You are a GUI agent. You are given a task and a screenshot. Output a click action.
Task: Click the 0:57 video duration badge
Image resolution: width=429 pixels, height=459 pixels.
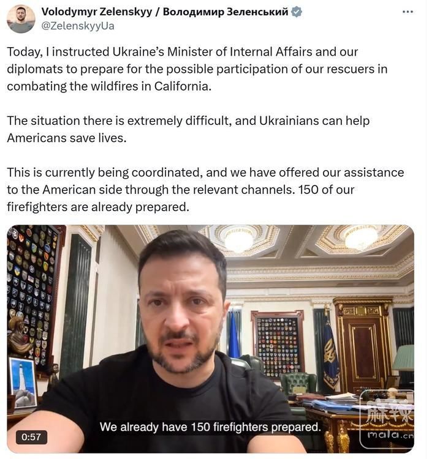click(x=31, y=437)
